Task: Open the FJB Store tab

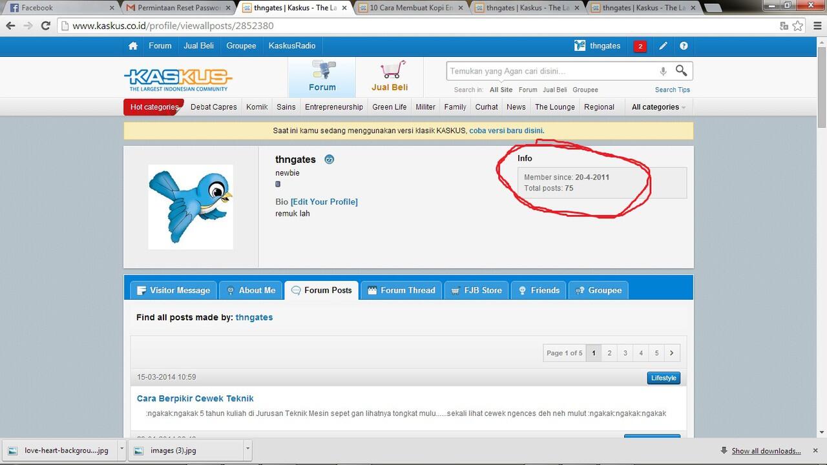Action: 476,290
